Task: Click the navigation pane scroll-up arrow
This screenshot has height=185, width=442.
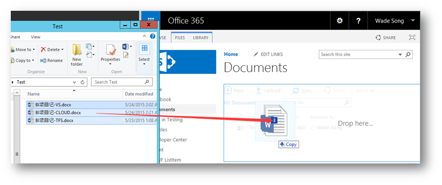Action: pyautogui.click(x=16, y=92)
